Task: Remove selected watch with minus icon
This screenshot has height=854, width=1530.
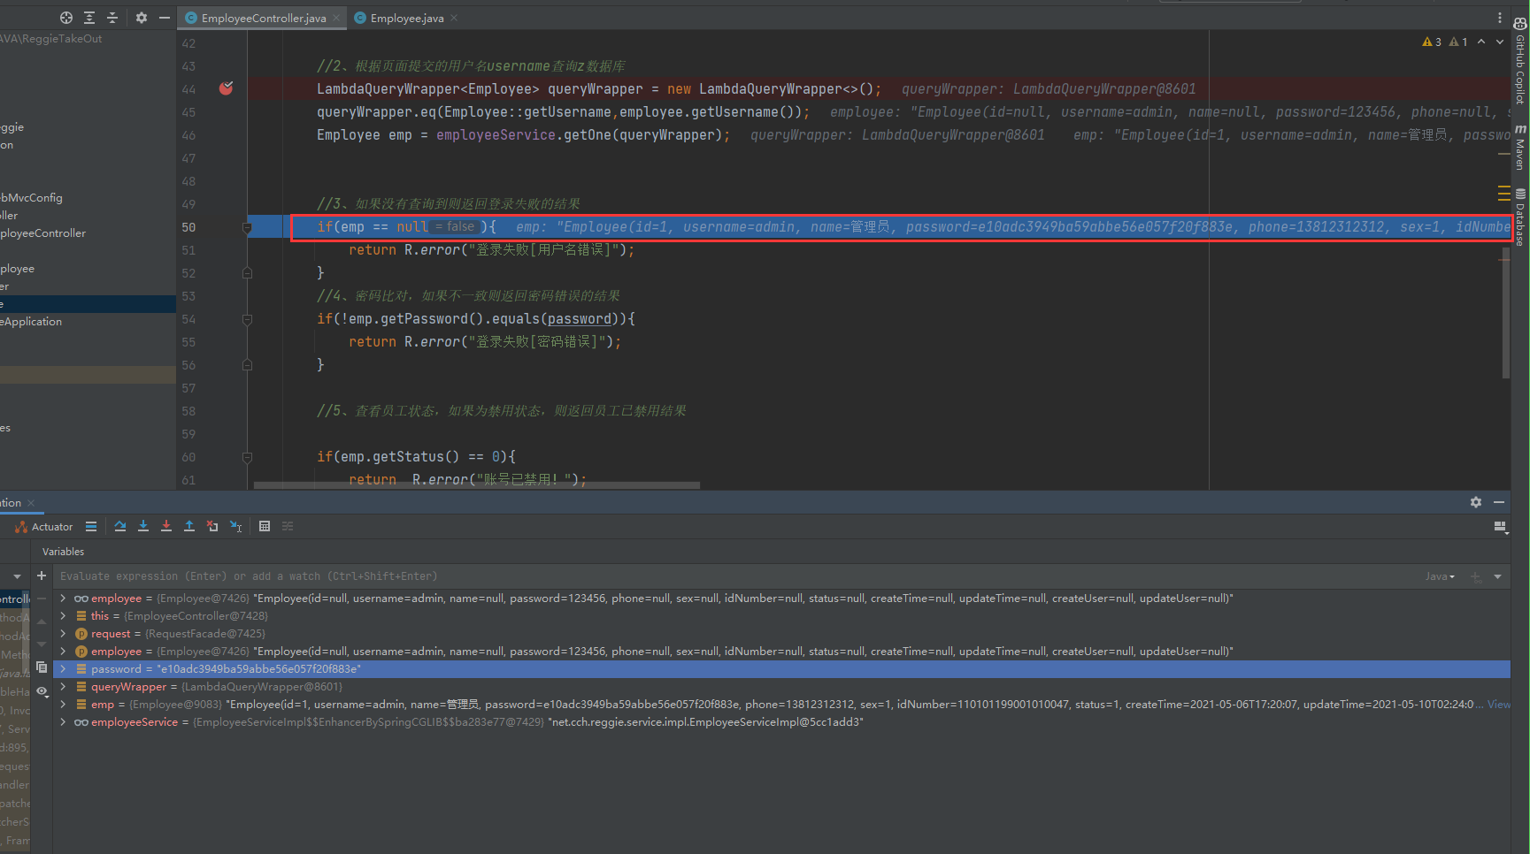Action: coord(42,599)
